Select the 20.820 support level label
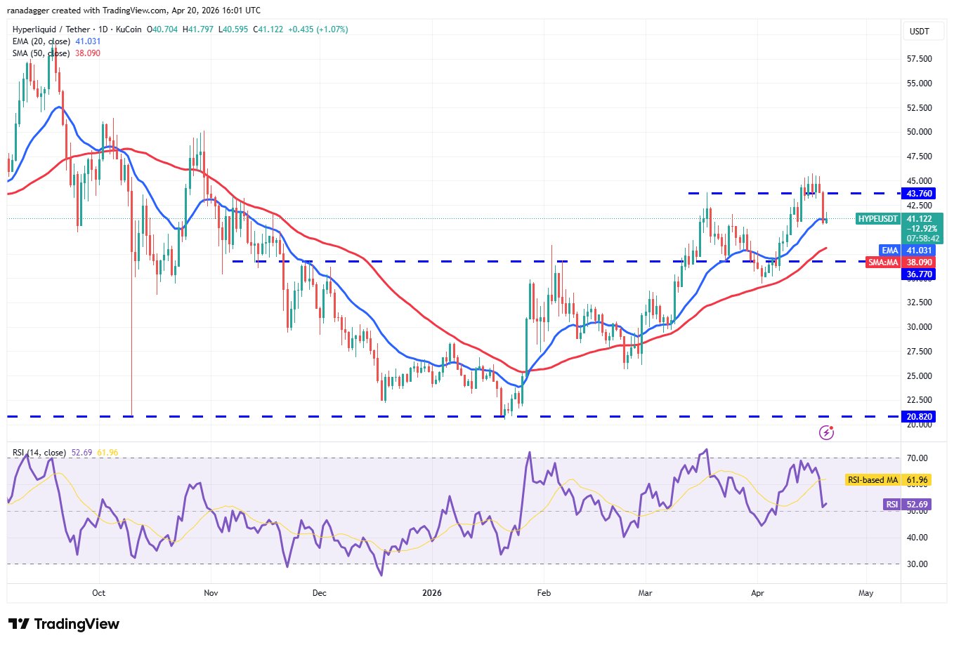The height and width of the screenshot is (645, 954). coord(919,417)
